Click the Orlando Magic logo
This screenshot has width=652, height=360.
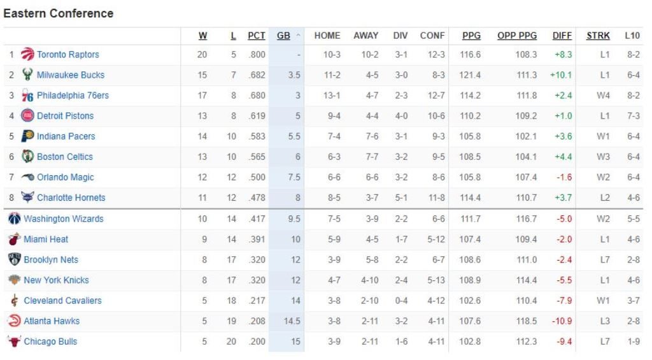click(27, 177)
